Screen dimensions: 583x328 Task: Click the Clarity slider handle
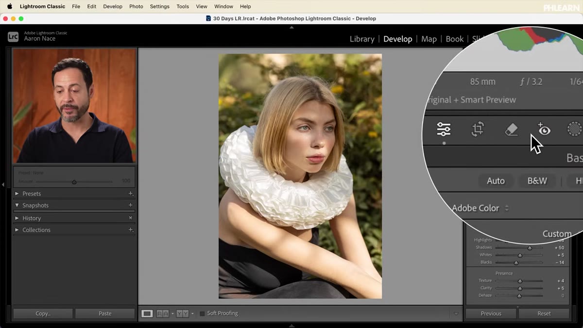pos(520,288)
